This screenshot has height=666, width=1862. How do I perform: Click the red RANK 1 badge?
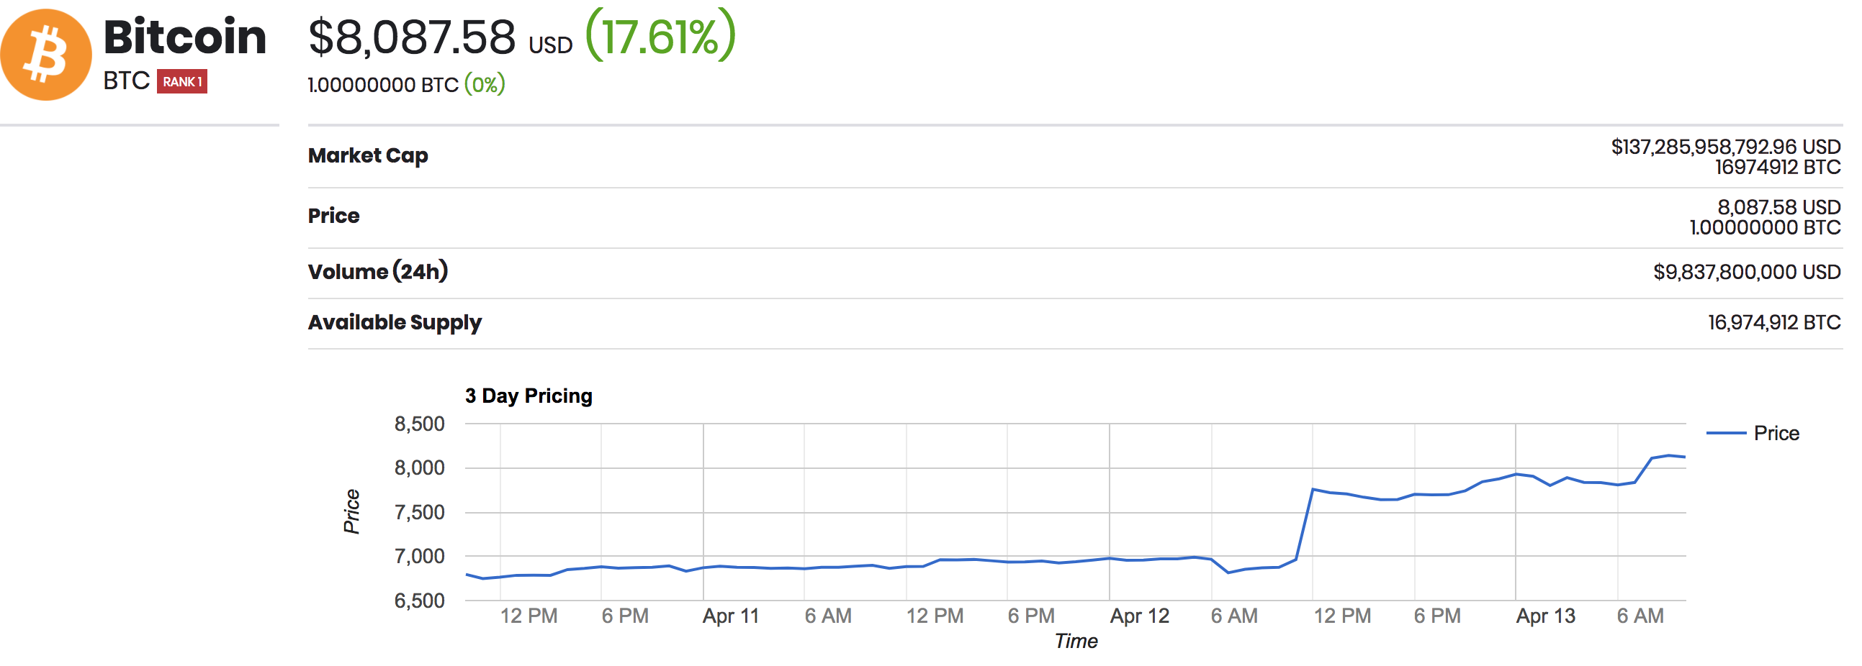[x=182, y=81]
